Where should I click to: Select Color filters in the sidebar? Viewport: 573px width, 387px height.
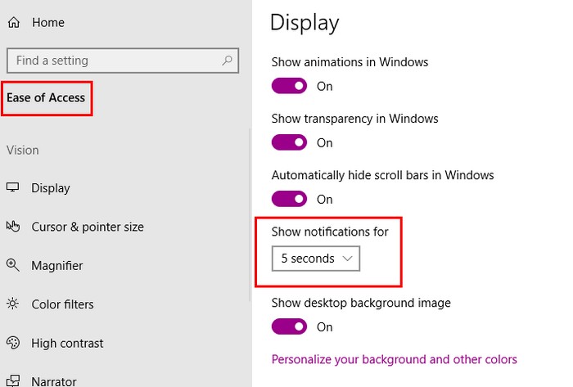[62, 304]
